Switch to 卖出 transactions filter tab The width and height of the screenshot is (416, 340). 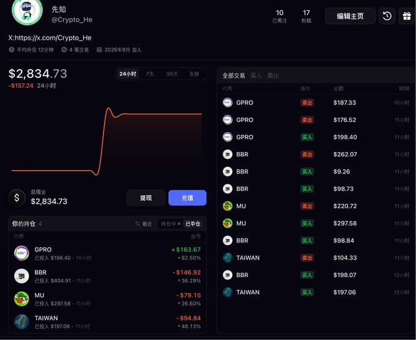273,76
